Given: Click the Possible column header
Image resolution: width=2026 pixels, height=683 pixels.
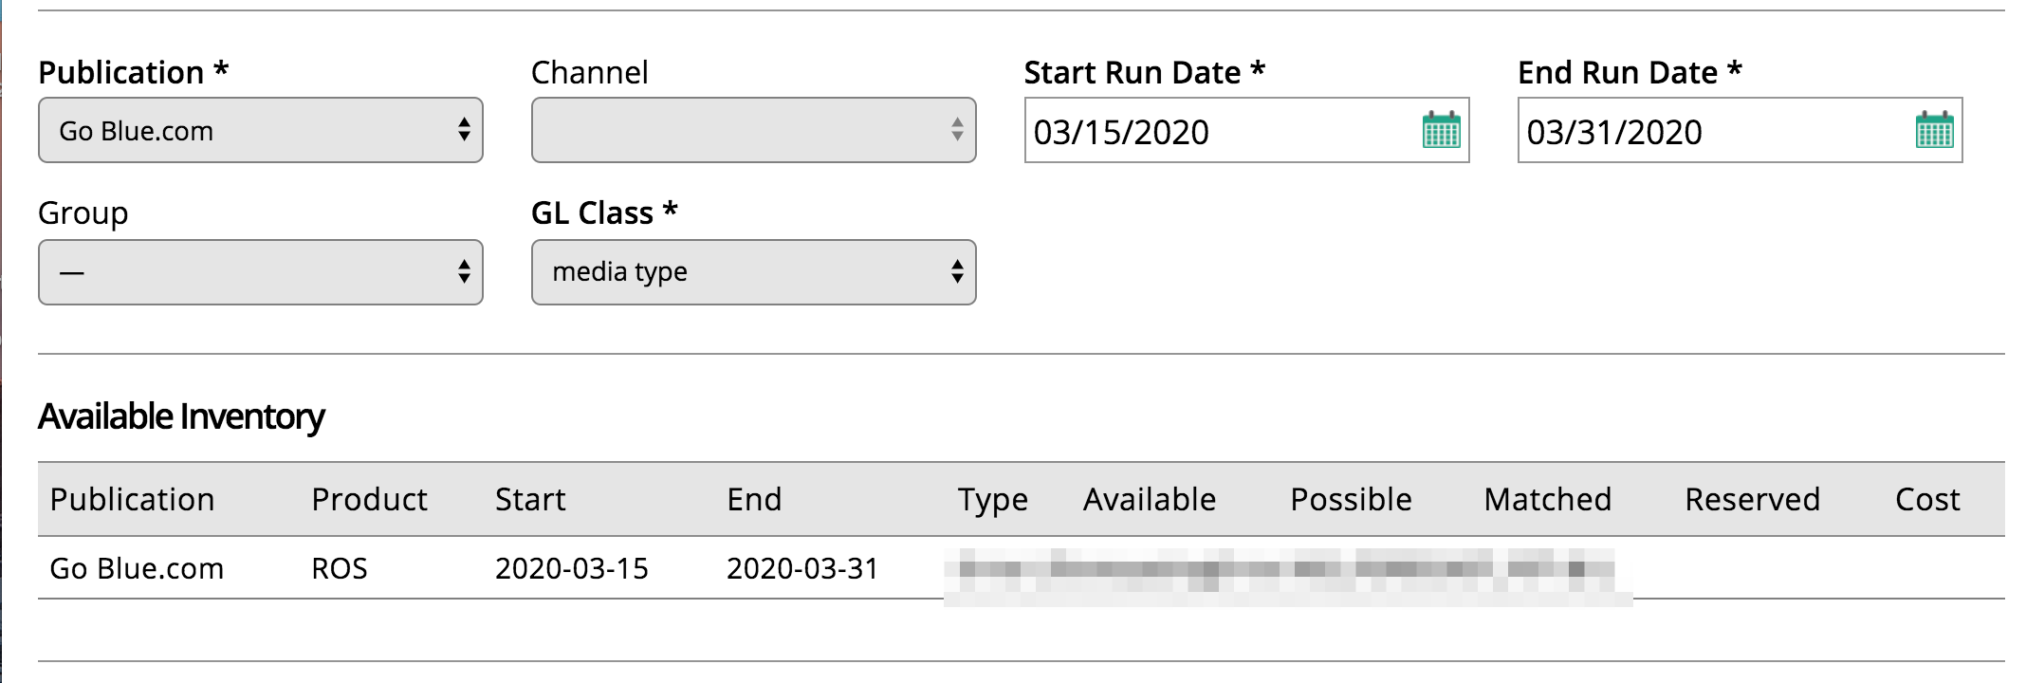Looking at the screenshot, I should tap(1351, 499).
